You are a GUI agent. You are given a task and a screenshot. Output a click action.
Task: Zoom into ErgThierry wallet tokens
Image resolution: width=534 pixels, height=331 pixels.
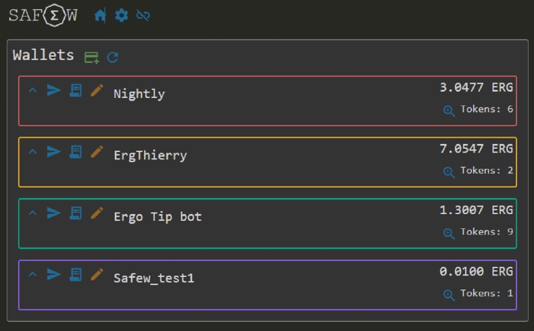[449, 172]
